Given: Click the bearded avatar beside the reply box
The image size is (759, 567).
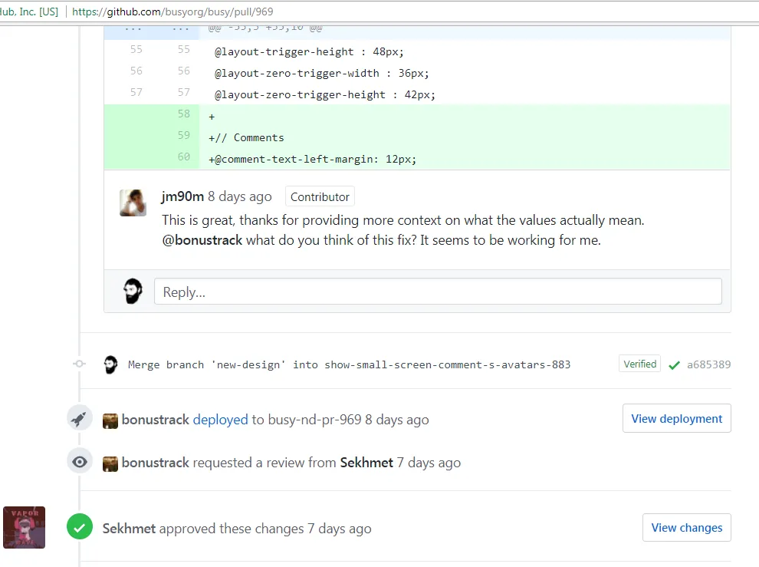Looking at the screenshot, I should coord(133,292).
